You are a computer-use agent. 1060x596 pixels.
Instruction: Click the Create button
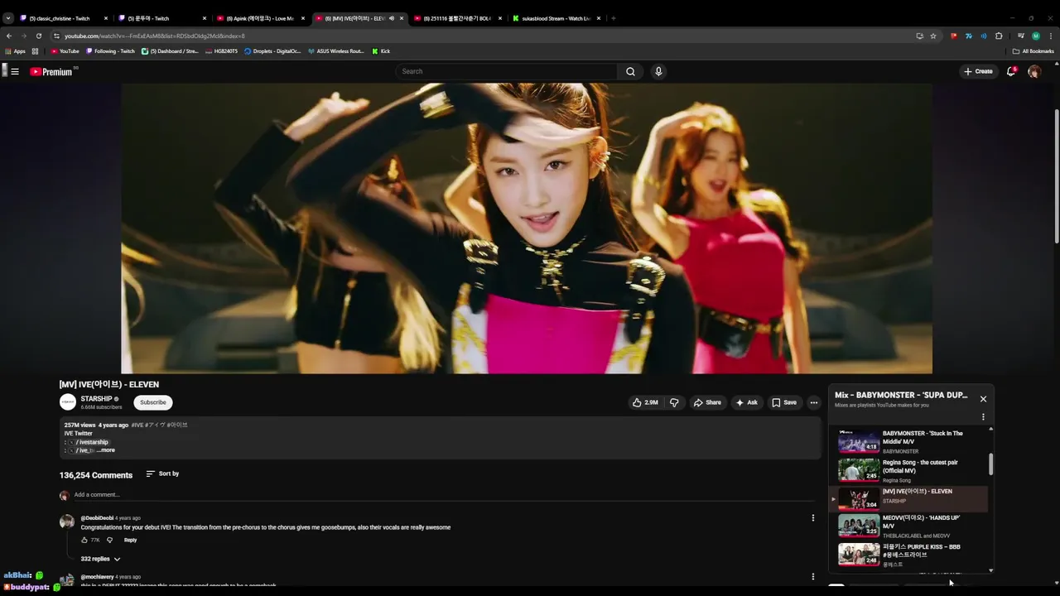[x=978, y=71]
